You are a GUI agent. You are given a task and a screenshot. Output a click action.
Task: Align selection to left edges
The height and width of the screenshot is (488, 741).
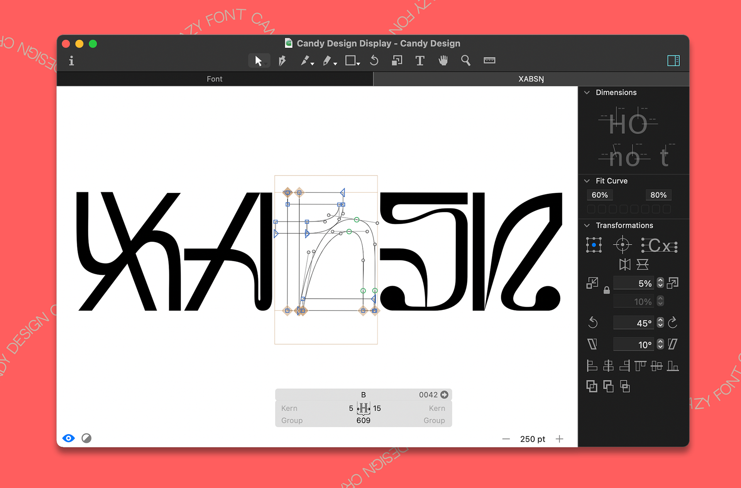[x=592, y=365]
